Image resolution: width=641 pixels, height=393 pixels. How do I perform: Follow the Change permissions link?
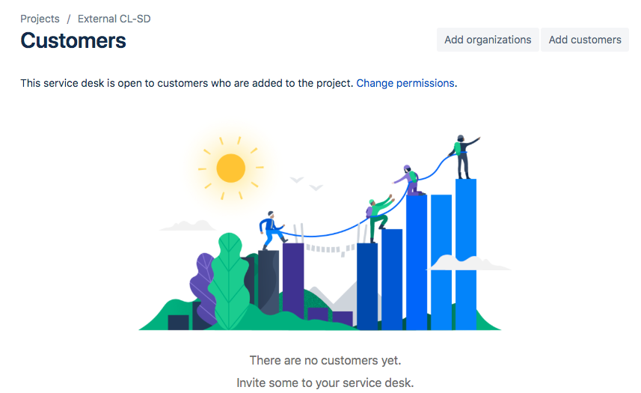click(x=405, y=83)
